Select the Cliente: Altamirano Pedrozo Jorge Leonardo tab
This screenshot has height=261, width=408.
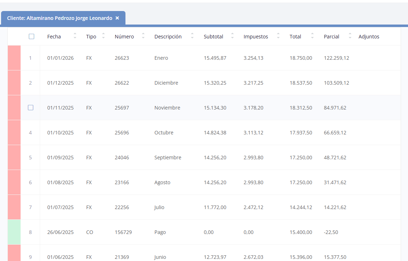[x=59, y=18]
